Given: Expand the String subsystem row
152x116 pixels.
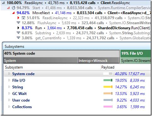Looking at the screenshot, I should [9, 87].
